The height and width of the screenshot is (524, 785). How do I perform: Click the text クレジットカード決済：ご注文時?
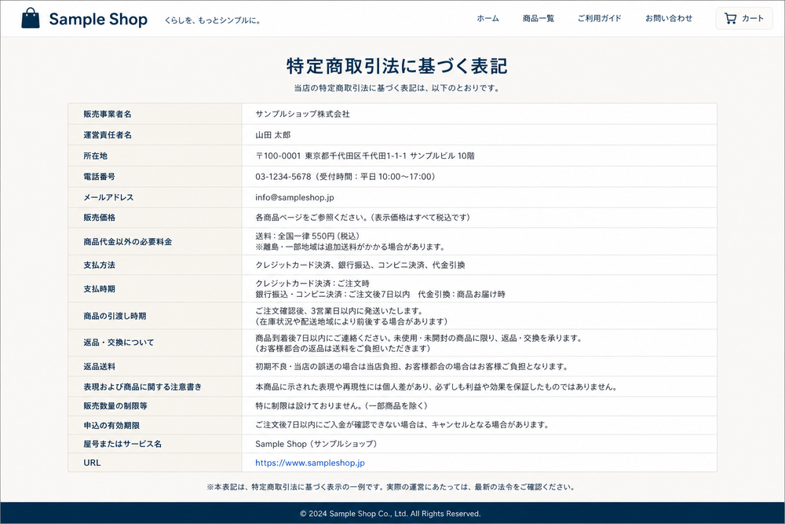(x=312, y=284)
